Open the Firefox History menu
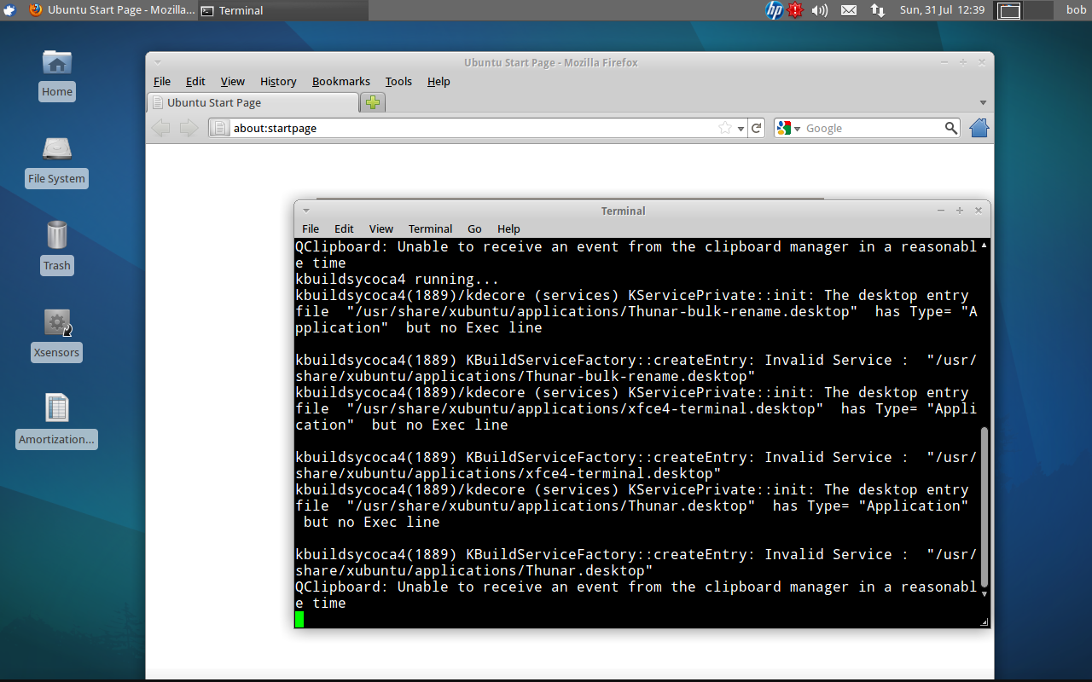Image resolution: width=1092 pixels, height=682 pixels. pyautogui.click(x=278, y=81)
